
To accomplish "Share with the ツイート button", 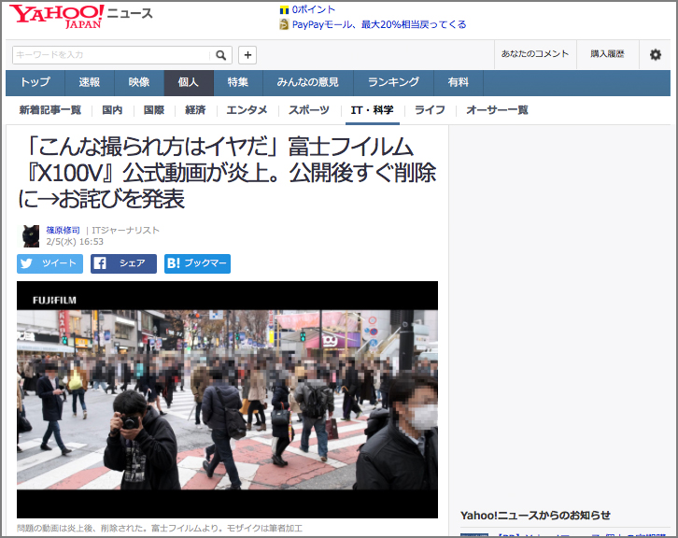I will [49, 263].
